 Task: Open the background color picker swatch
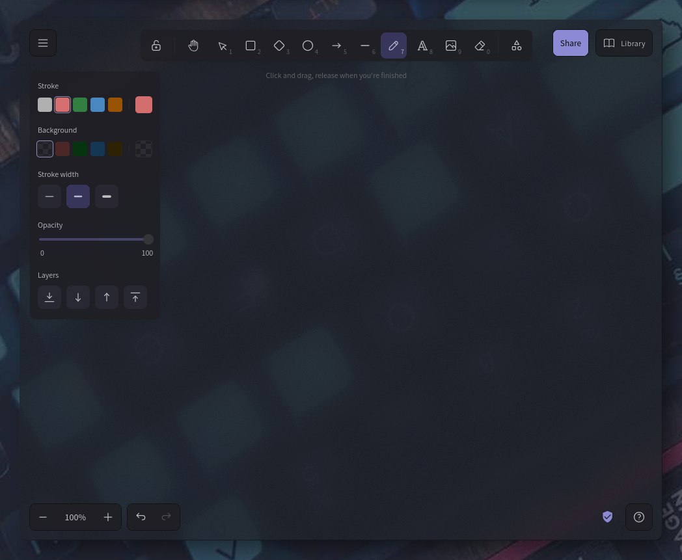point(144,149)
